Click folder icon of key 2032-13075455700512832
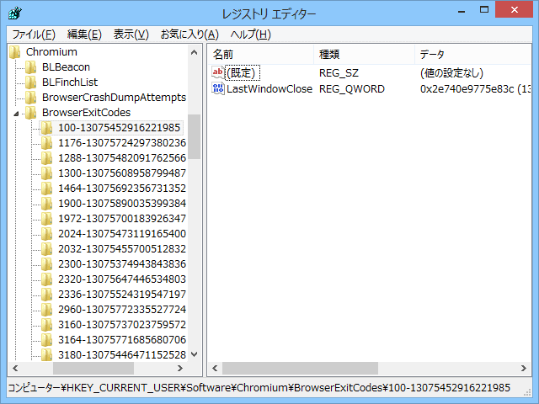 [x=47, y=249]
